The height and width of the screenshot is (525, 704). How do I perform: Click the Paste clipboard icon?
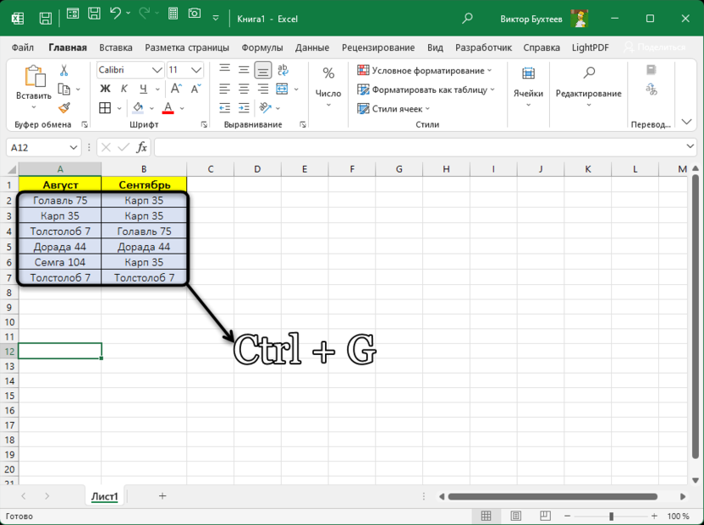click(x=35, y=76)
